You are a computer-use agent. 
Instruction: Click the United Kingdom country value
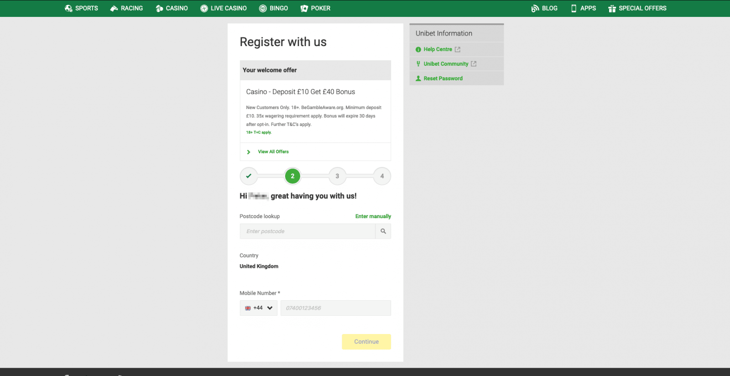click(259, 266)
